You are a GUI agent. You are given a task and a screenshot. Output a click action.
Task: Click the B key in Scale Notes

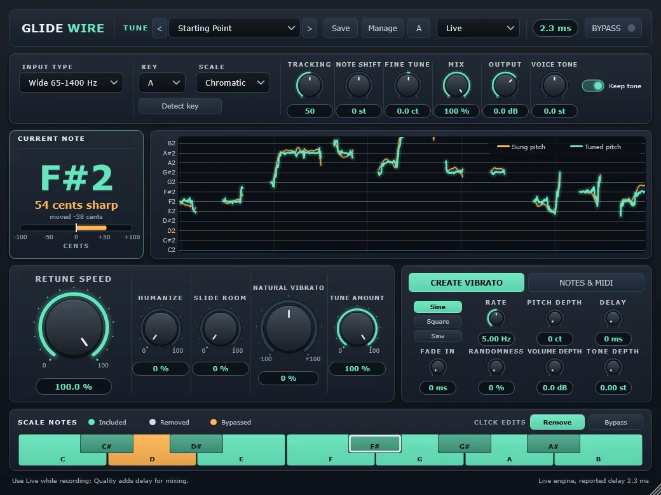coord(598,459)
